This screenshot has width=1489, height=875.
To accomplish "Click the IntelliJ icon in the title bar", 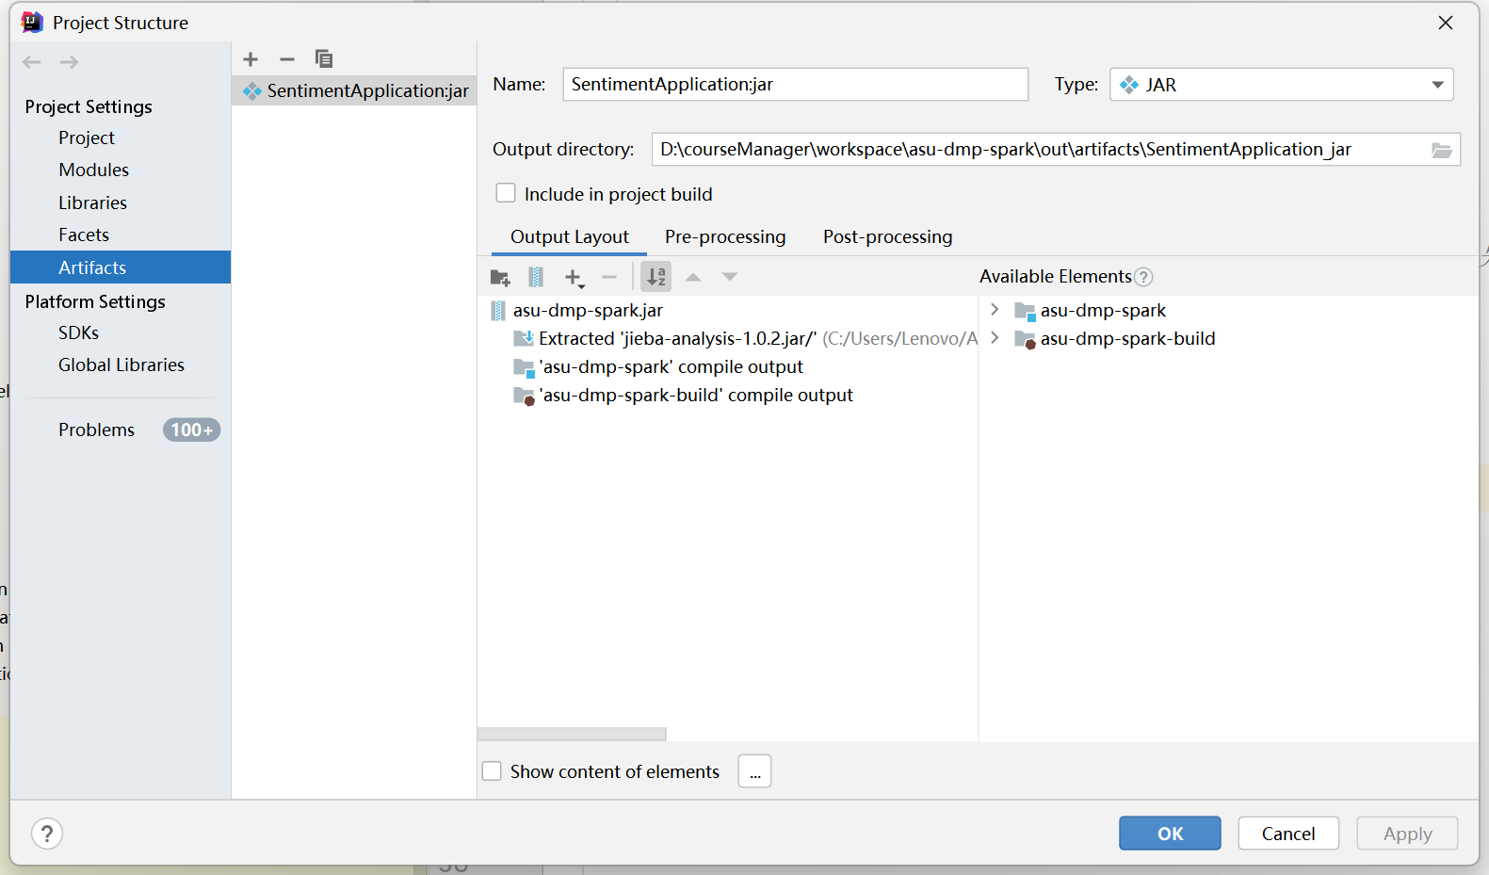I will (32, 23).
